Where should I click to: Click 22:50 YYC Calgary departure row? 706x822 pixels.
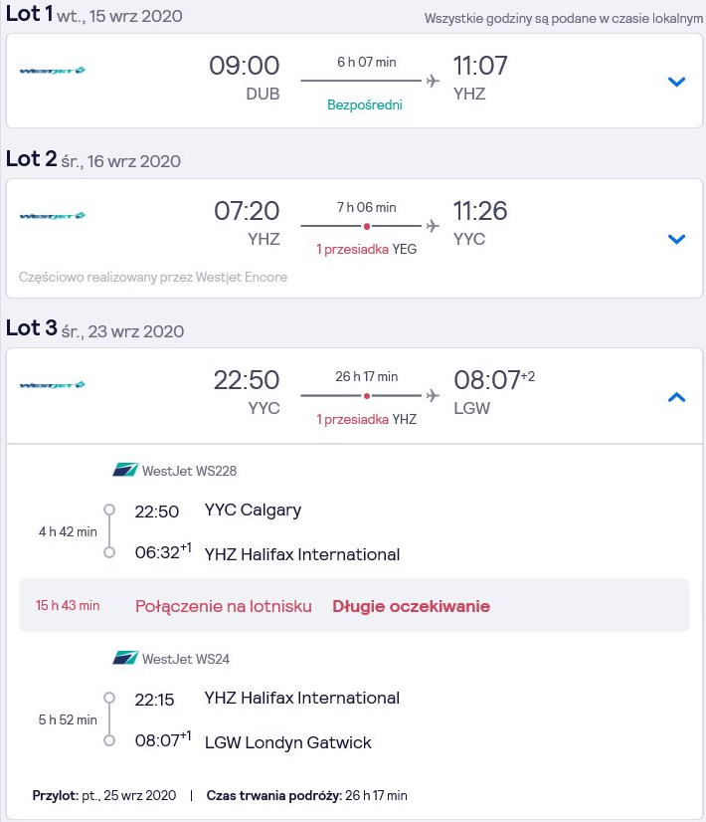(x=218, y=511)
